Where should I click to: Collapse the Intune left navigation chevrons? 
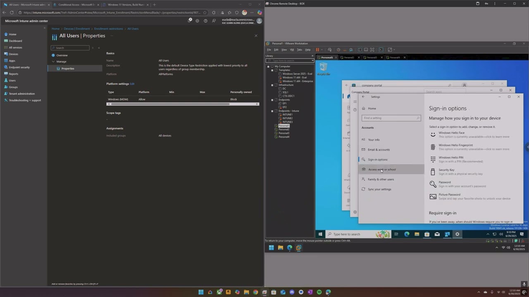[44, 28]
